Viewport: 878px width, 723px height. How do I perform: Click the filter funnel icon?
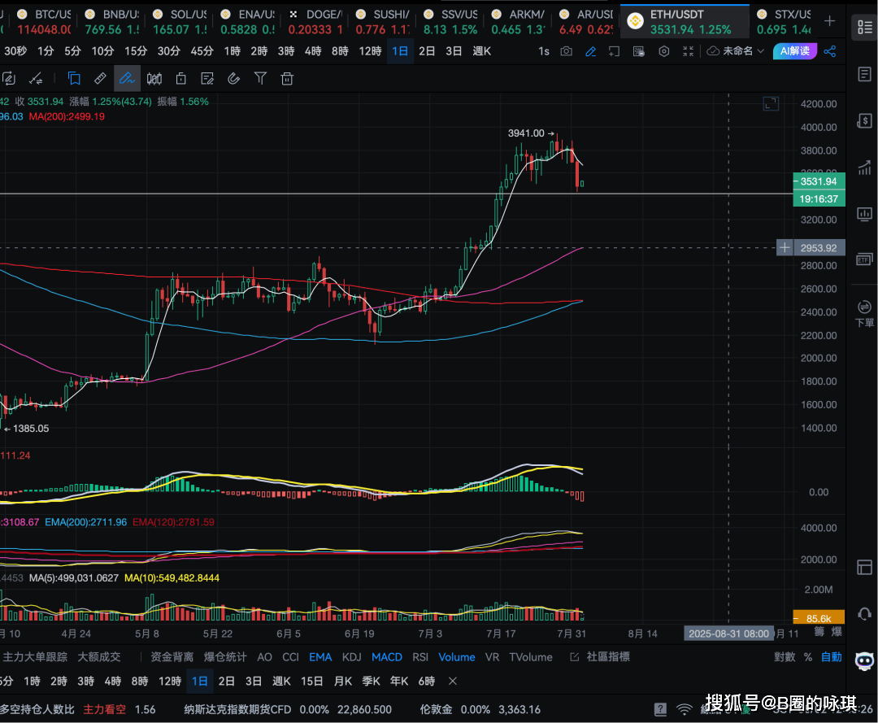[x=260, y=79]
